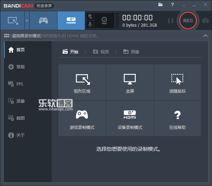Viewport: 212px width, 186px height.
Task: Click the BANDICAM logo
Action: tap(18, 6)
